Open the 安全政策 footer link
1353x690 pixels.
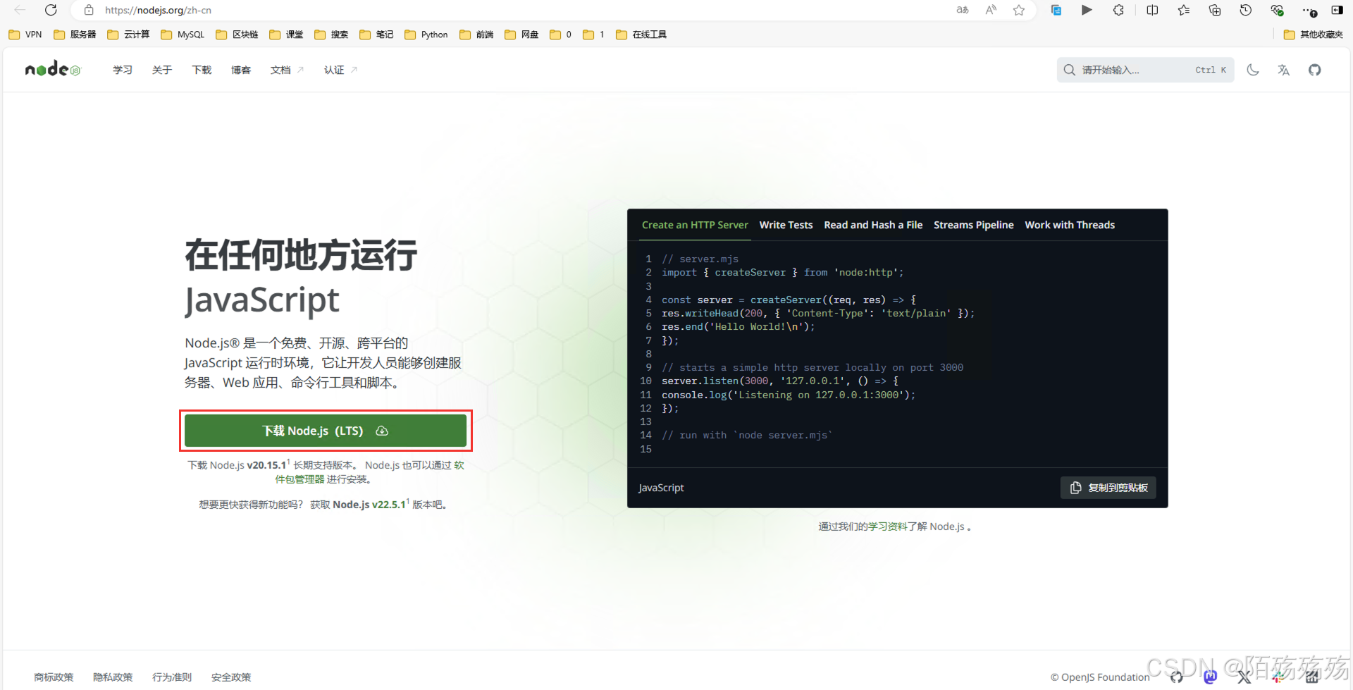tap(231, 677)
